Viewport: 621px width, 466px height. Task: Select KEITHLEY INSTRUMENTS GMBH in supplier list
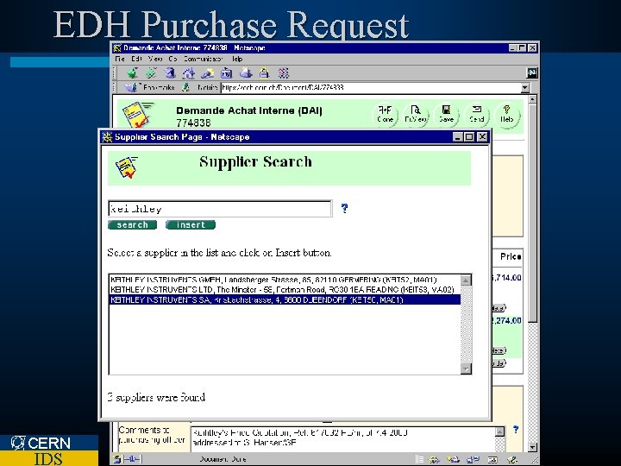285,280
